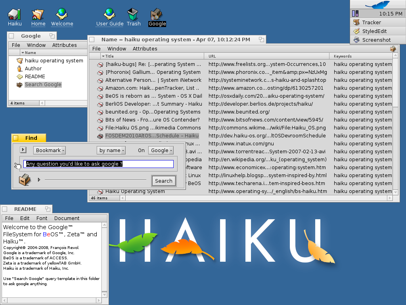
Task: Open the Bookmark file type dropdown
Action: (49, 151)
